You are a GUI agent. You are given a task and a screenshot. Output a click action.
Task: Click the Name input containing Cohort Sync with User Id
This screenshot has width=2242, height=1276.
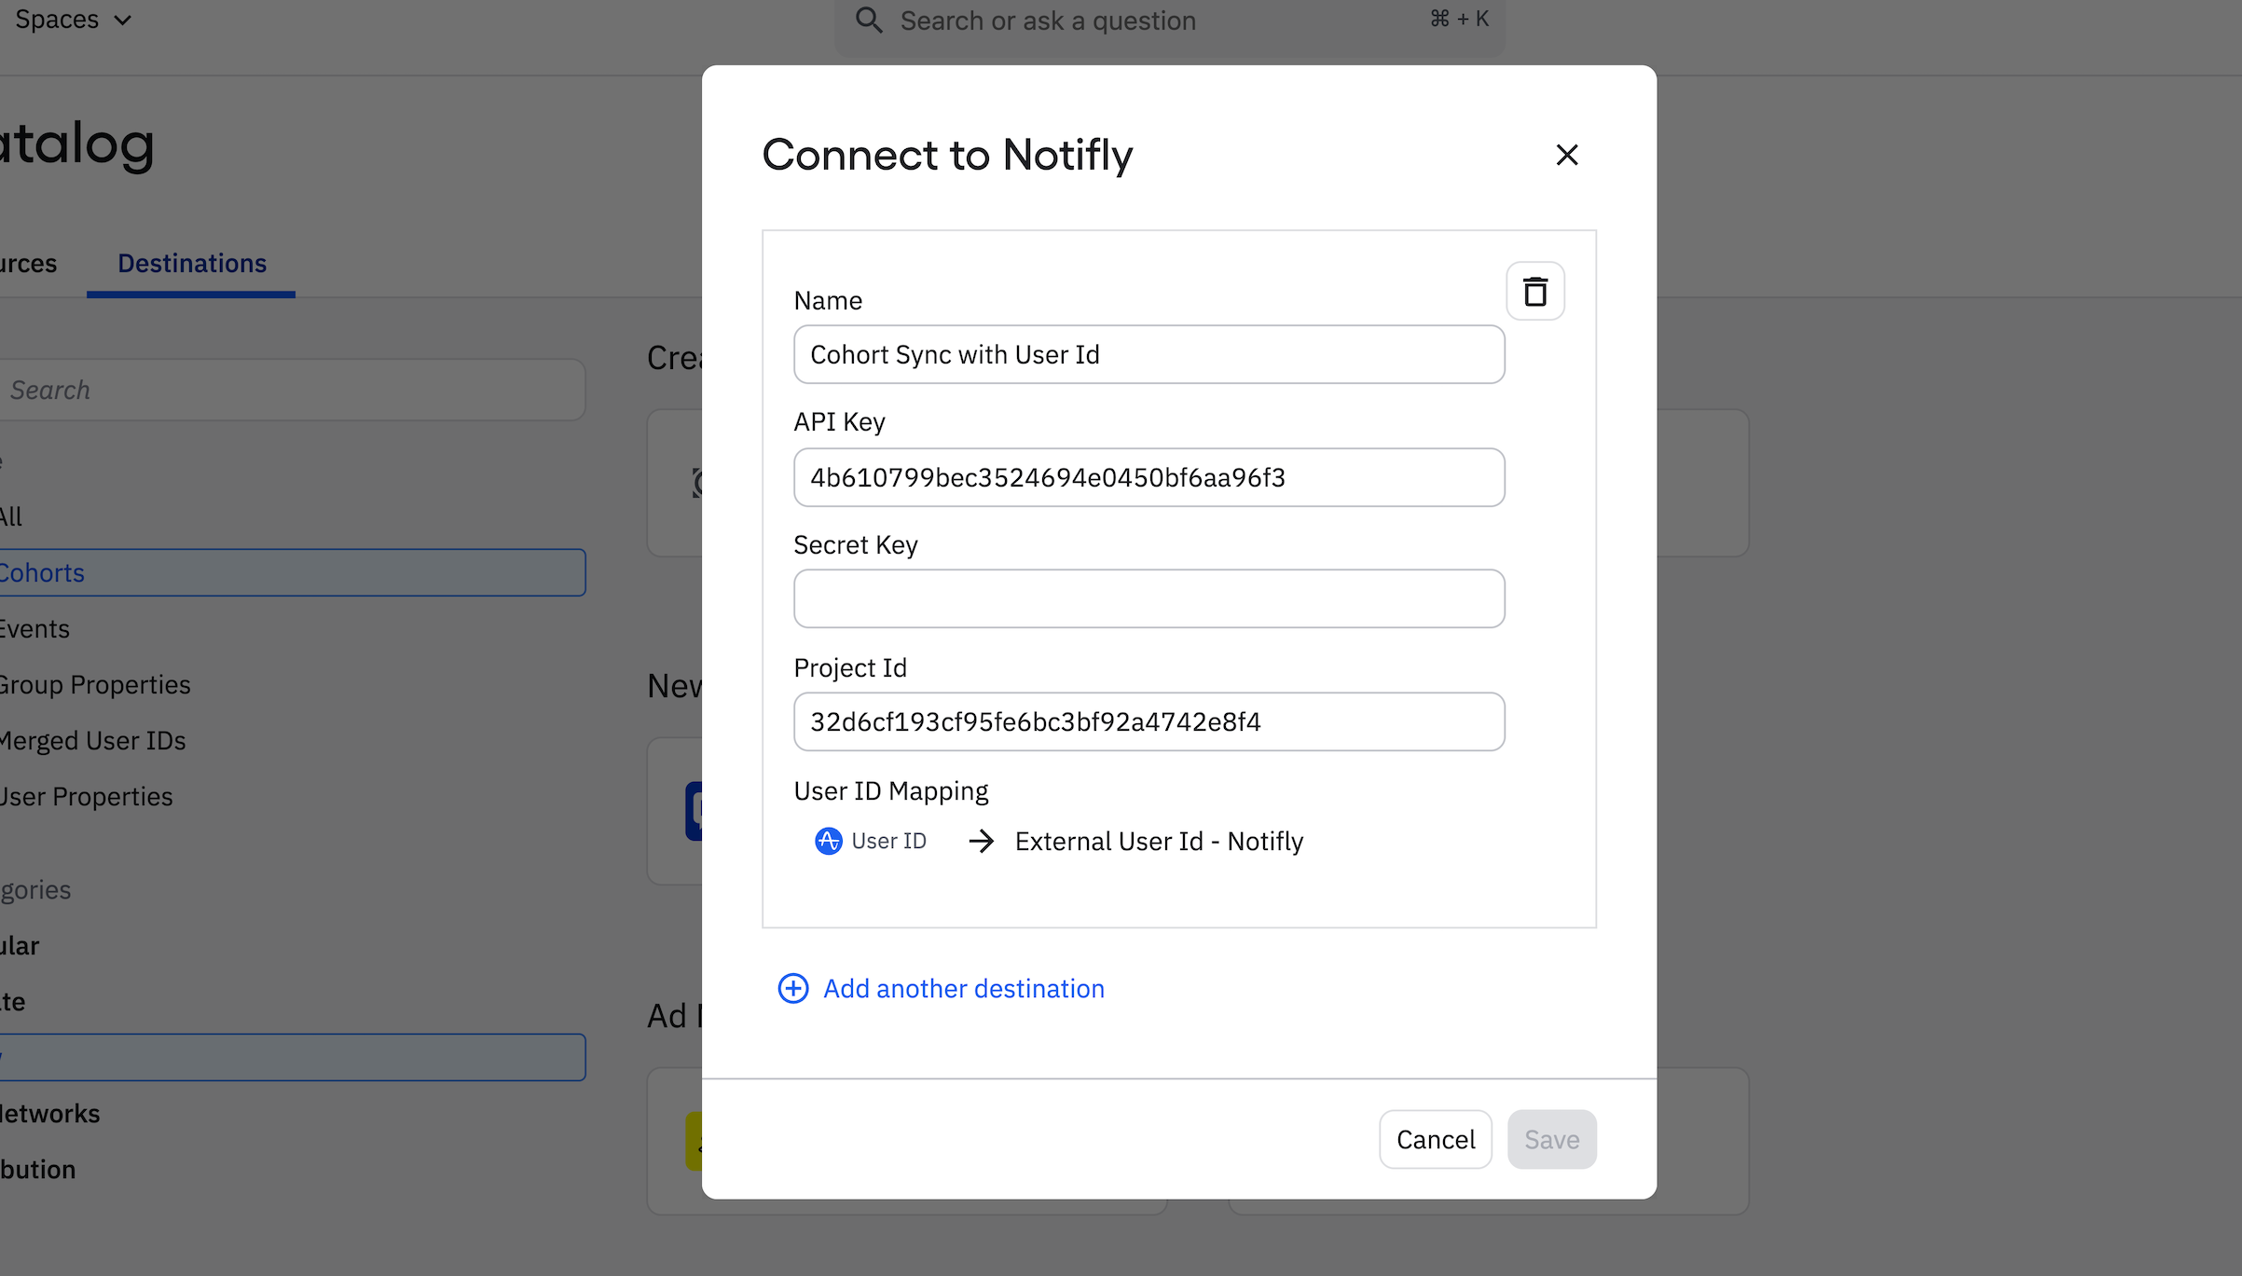1149,354
